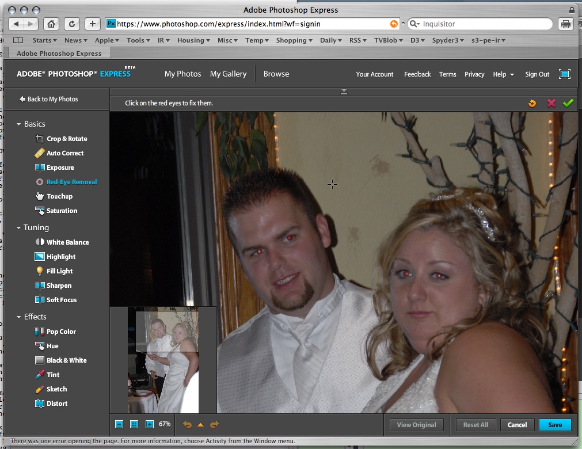Open the Exposure adjustment tool
Viewport: 582px width, 449px height.
60,168
